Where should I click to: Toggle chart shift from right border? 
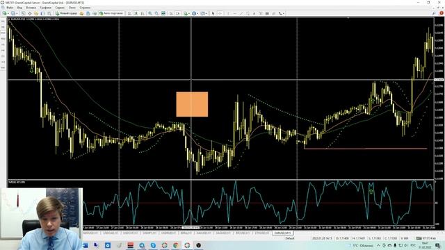pos(178,13)
